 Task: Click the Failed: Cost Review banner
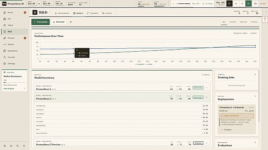click(x=237, y=116)
